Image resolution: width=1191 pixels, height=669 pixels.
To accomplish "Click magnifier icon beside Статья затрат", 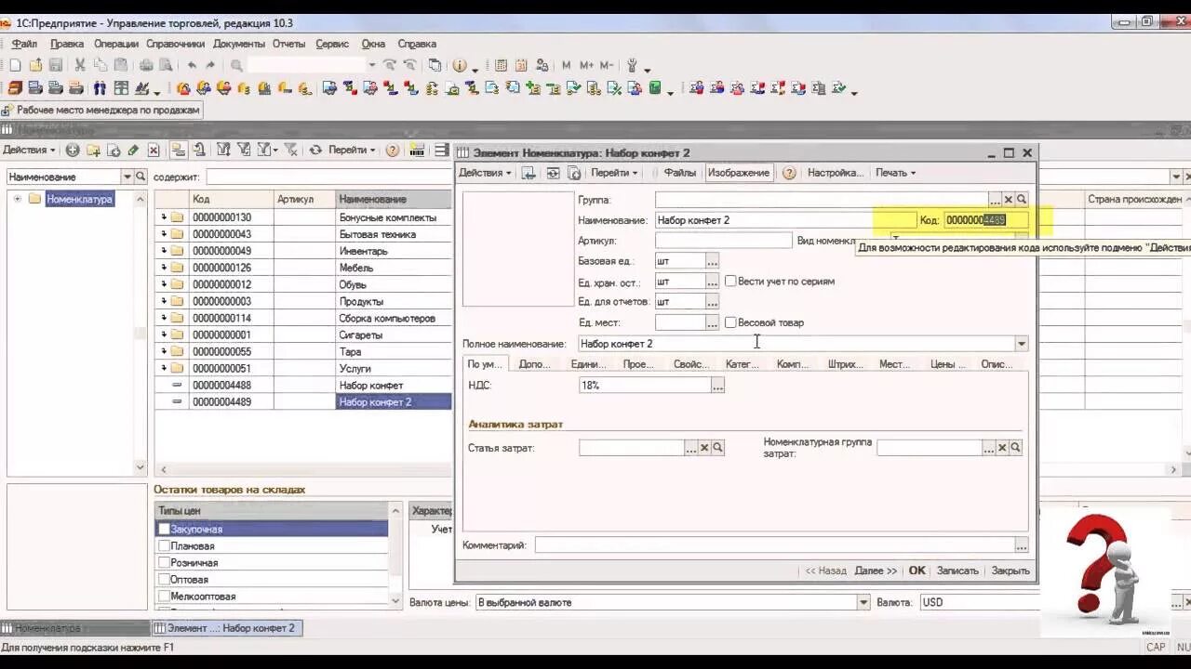I will click(x=717, y=448).
